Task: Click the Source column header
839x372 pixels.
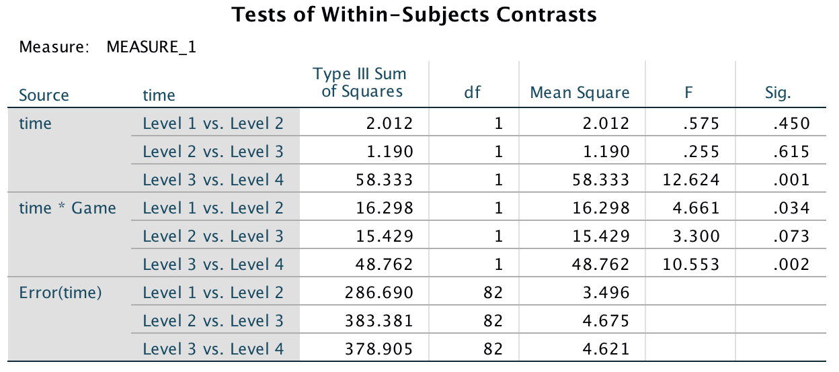Action: [44, 95]
